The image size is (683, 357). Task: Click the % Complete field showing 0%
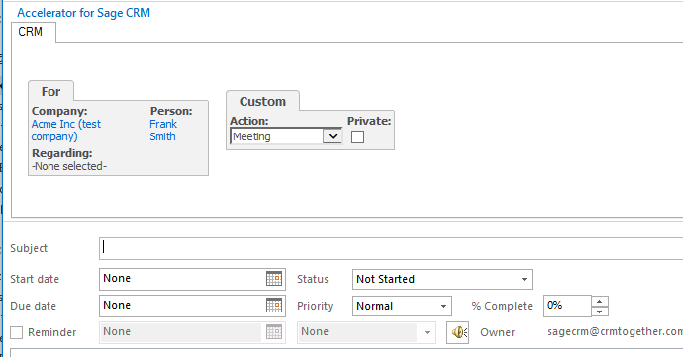click(x=567, y=306)
